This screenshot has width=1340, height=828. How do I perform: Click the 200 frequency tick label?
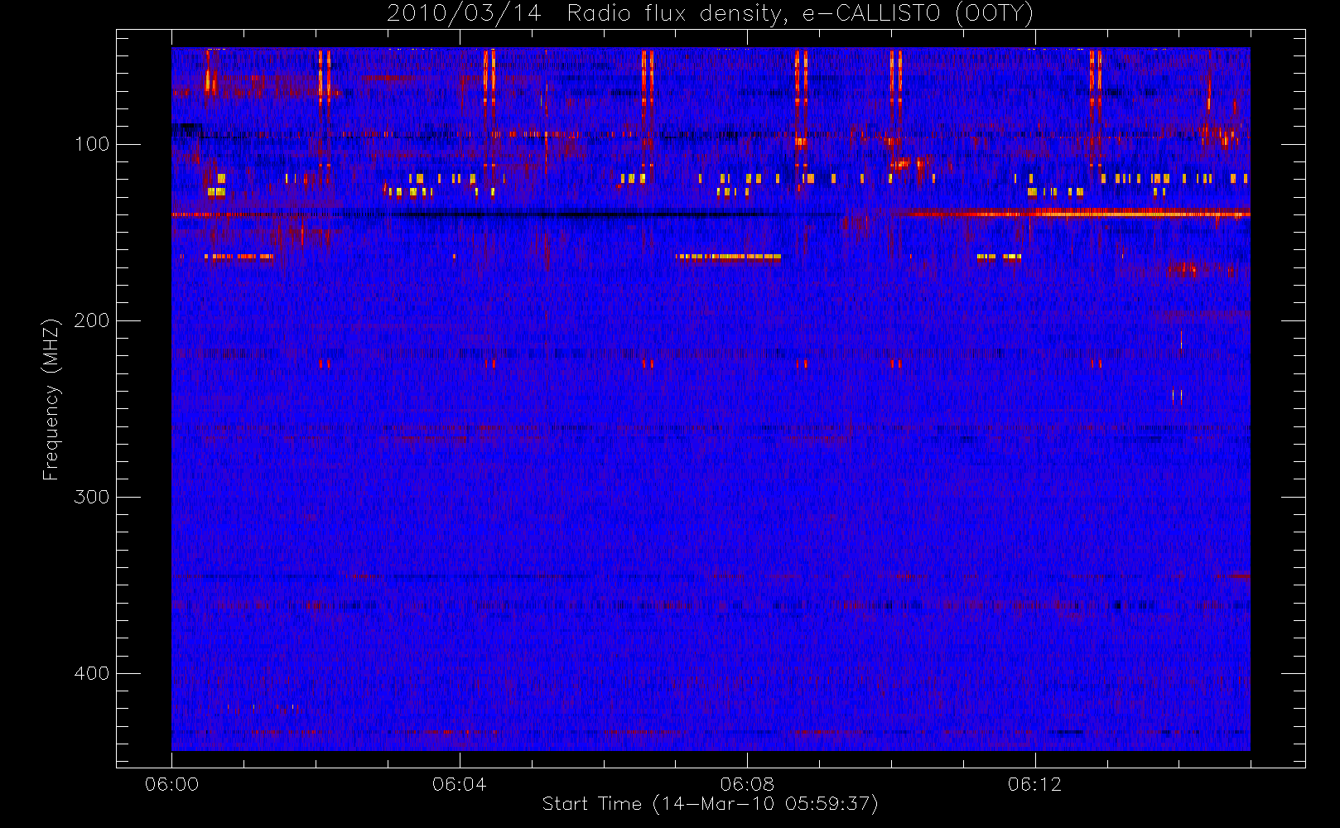point(92,320)
